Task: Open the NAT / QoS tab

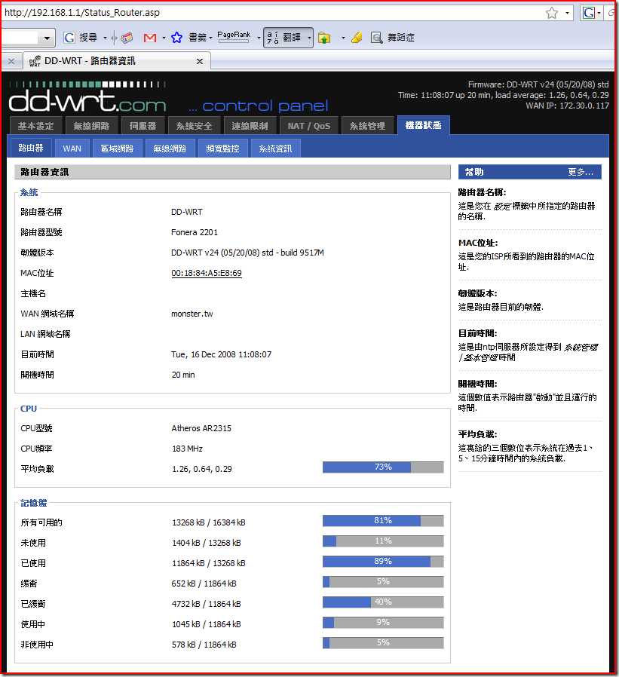Action: pyautogui.click(x=309, y=126)
